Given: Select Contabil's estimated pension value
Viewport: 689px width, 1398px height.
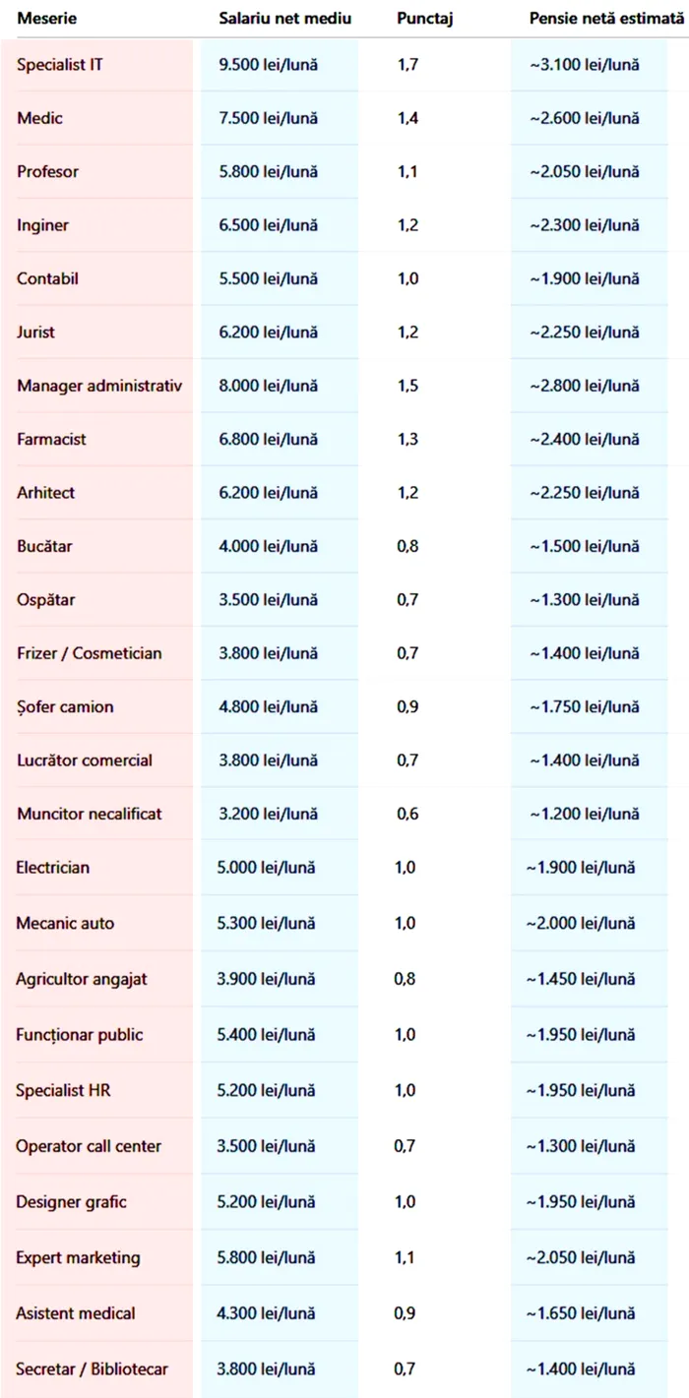Looking at the screenshot, I should [584, 278].
